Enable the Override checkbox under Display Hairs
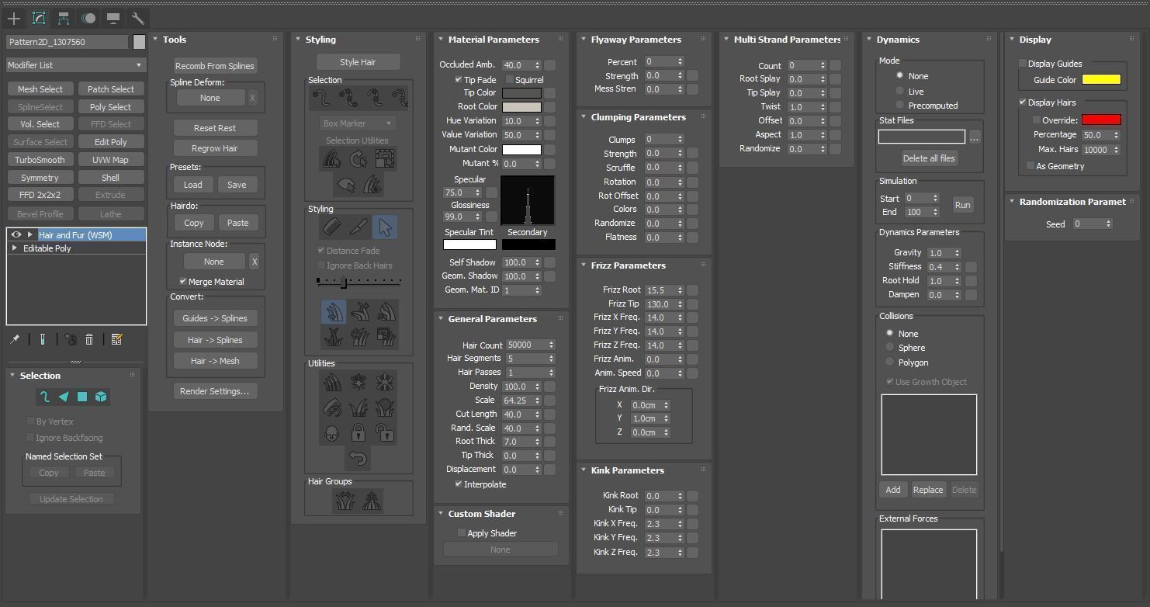Viewport: 1150px width, 607px height. (1037, 120)
